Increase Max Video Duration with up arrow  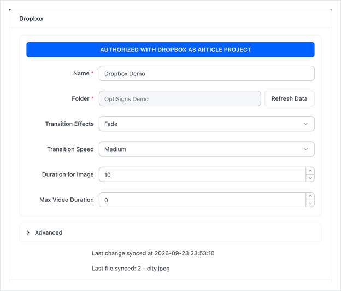point(310,196)
